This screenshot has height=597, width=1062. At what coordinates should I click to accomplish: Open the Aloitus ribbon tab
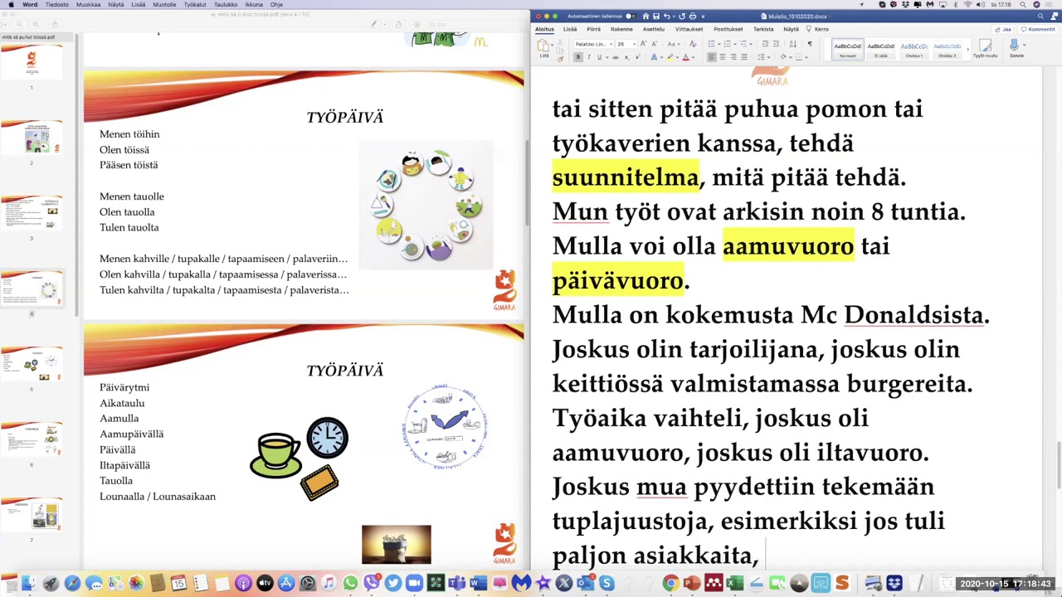coord(544,29)
